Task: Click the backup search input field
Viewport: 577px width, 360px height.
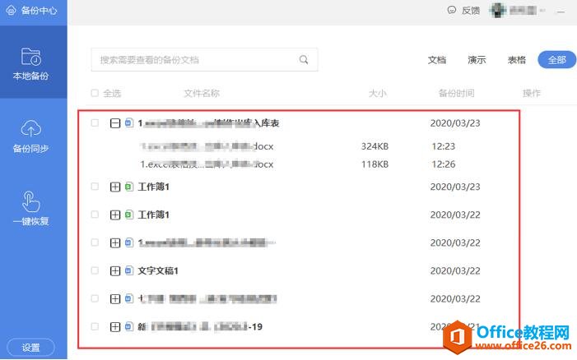Action: (204, 59)
